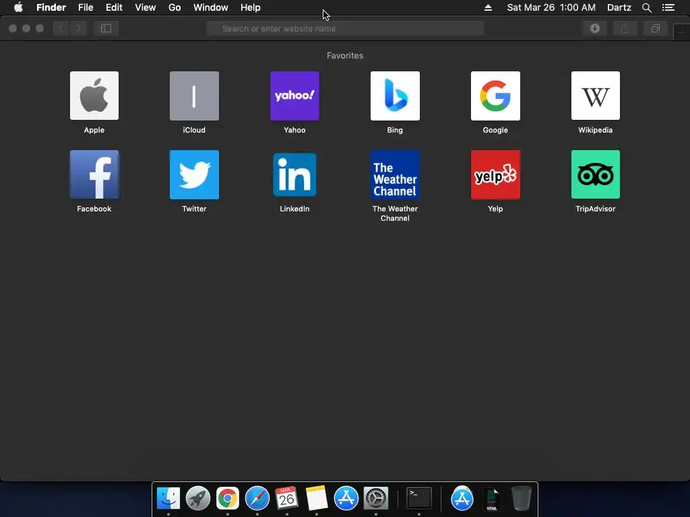Click the Safari back arrow button
Image resolution: width=690 pixels, height=517 pixels.
61,28
